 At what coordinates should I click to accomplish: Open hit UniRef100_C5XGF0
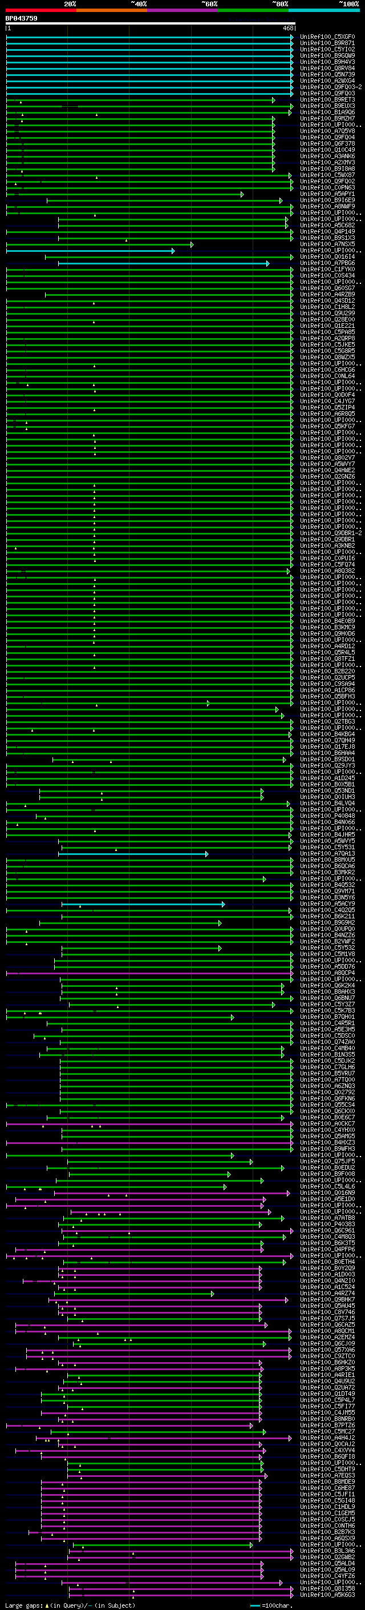point(327,37)
